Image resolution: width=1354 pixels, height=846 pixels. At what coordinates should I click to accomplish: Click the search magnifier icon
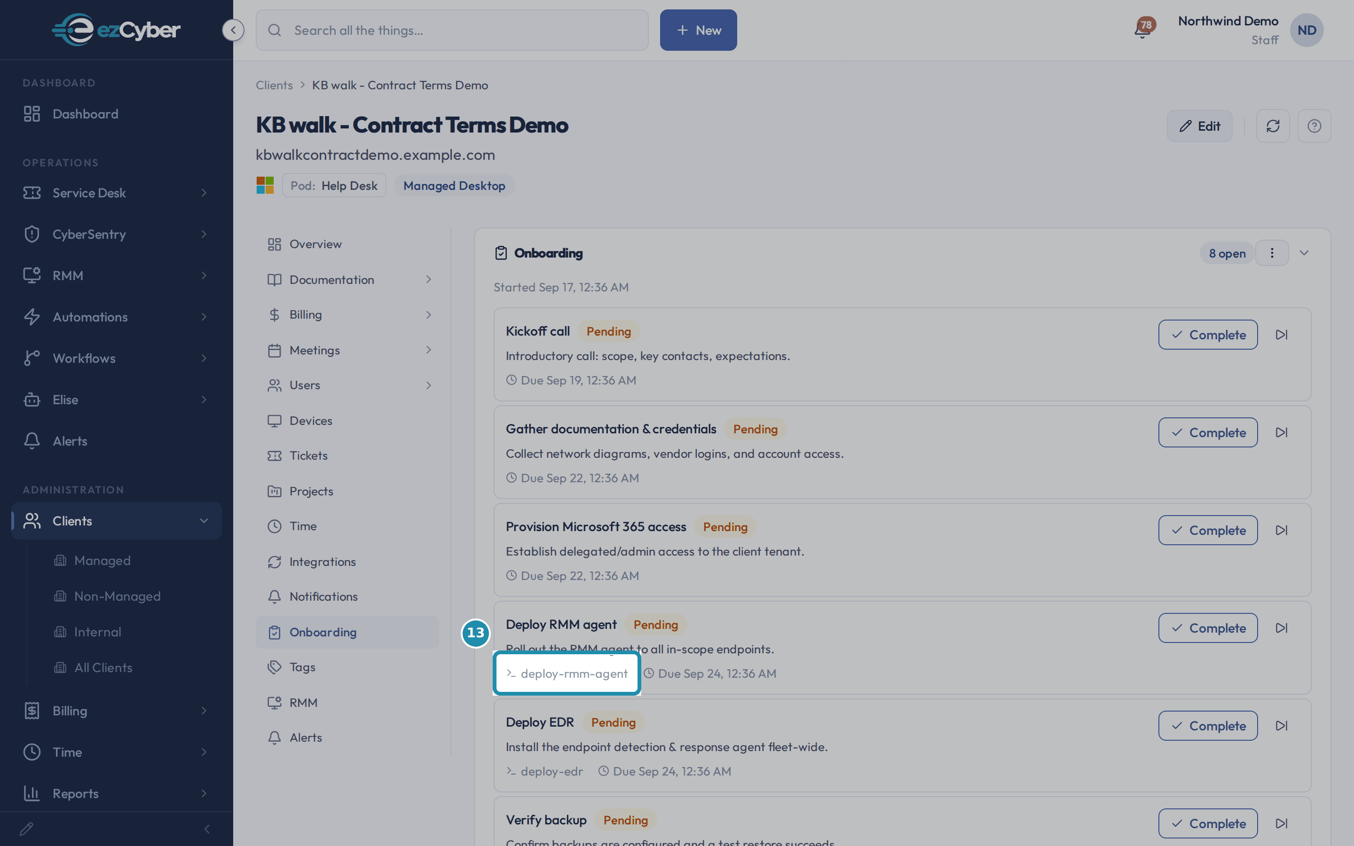275,30
